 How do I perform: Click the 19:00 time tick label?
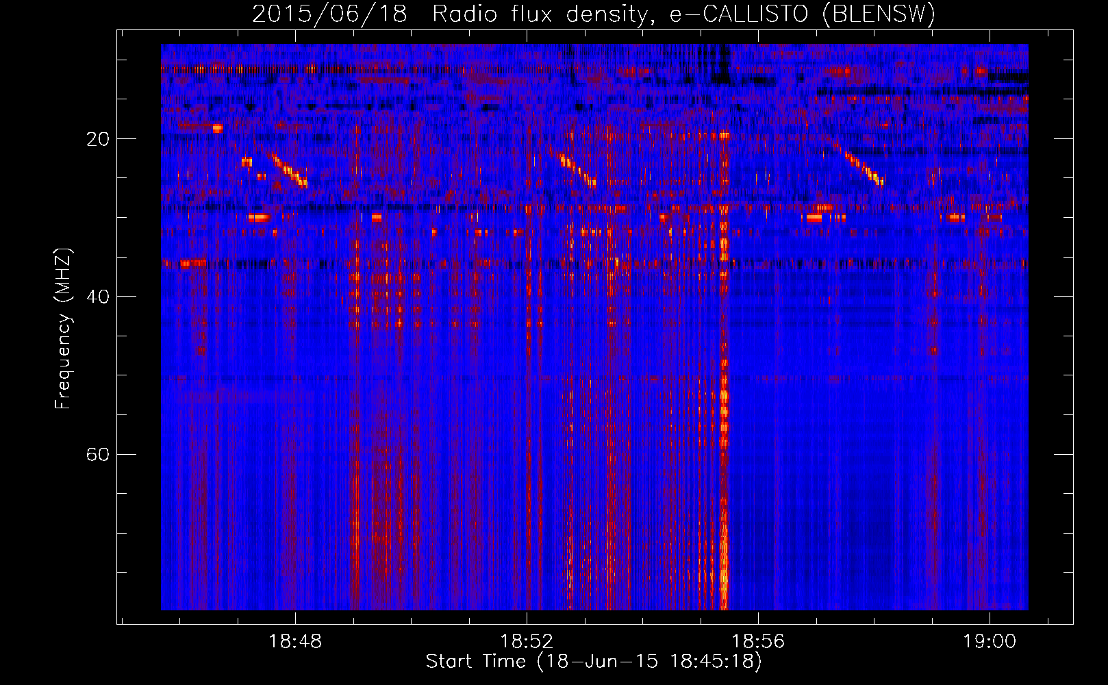click(x=990, y=642)
